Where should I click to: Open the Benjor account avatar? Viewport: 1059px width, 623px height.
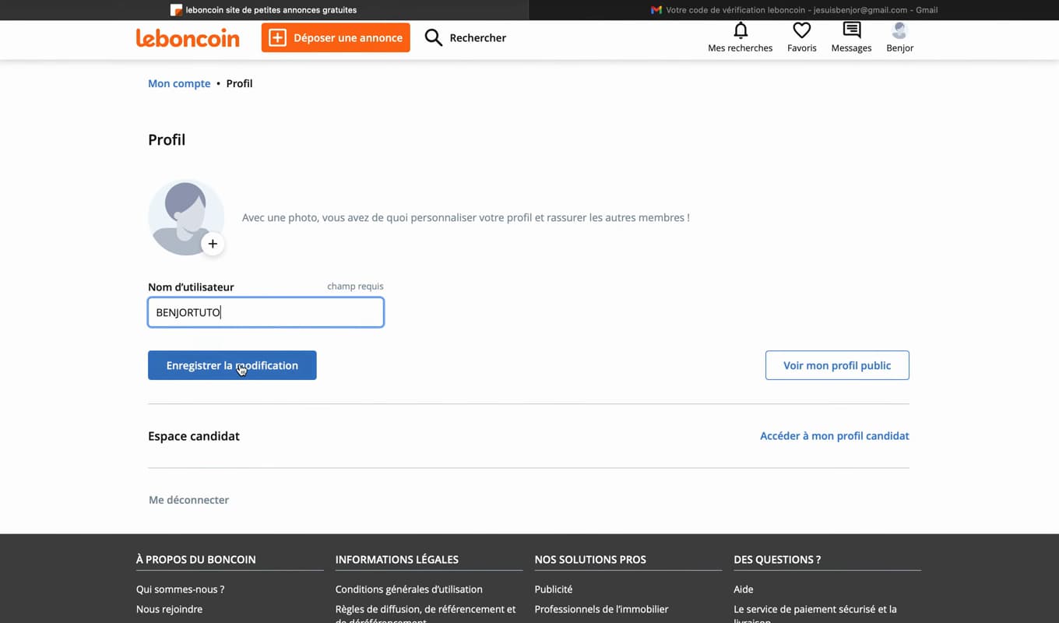(899, 30)
